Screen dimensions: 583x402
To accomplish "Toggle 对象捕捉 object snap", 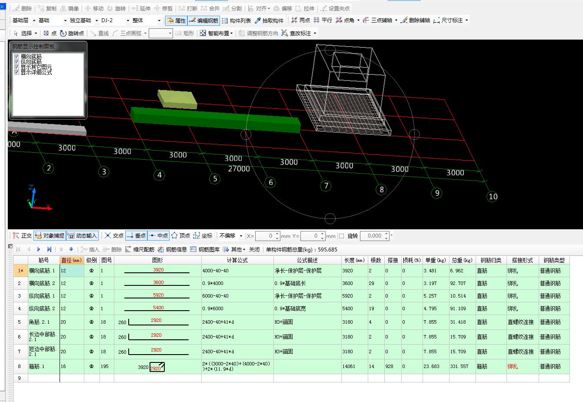I will (x=50, y=235).
